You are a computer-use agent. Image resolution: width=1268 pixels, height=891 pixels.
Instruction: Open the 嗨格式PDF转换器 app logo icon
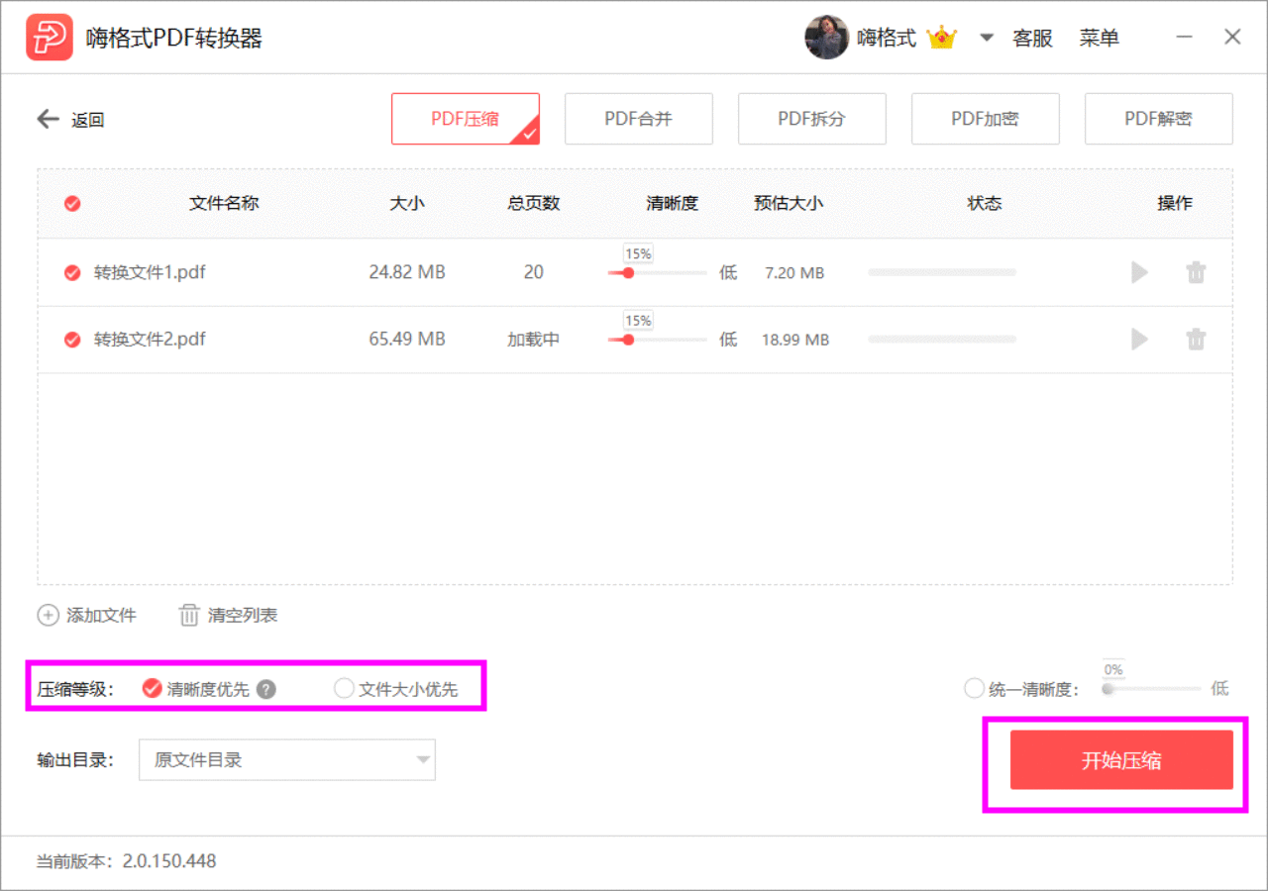click(50, 37)
